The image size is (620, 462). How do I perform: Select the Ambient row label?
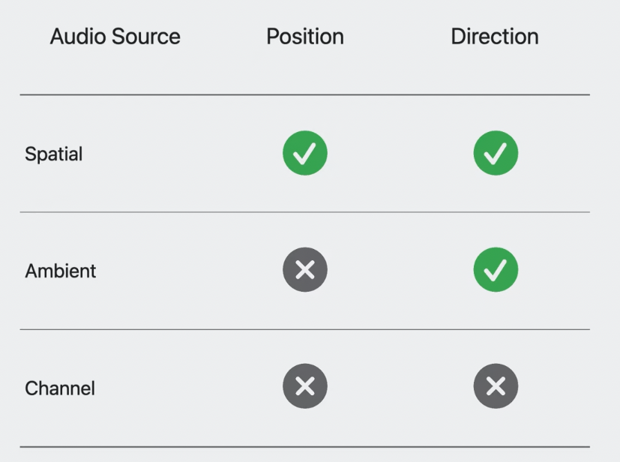[60, 271]
